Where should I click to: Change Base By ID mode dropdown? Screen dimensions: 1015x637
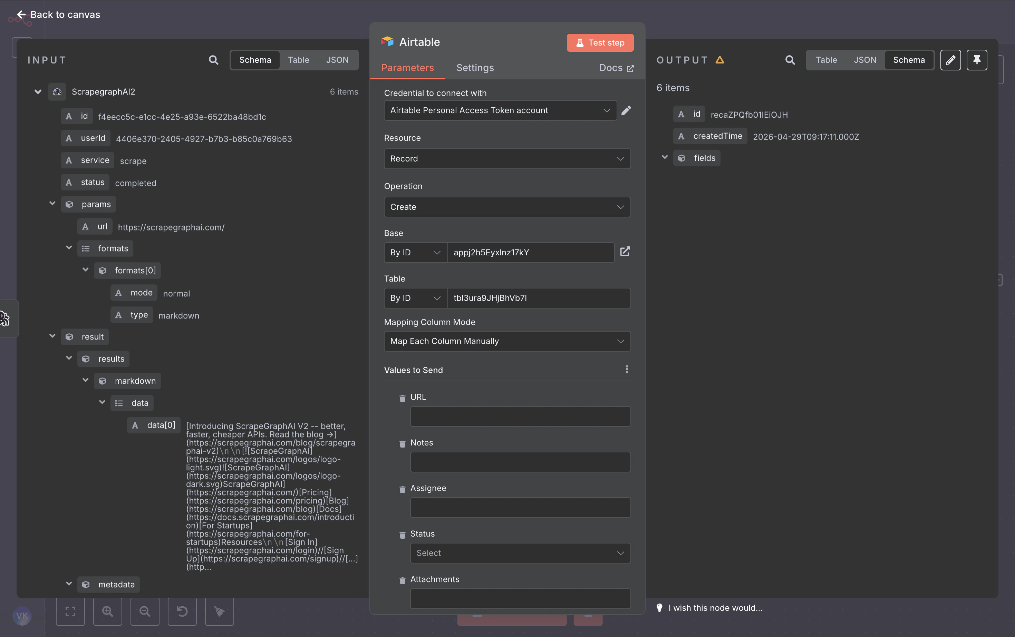pyautogui.click(x=416, y=252)
